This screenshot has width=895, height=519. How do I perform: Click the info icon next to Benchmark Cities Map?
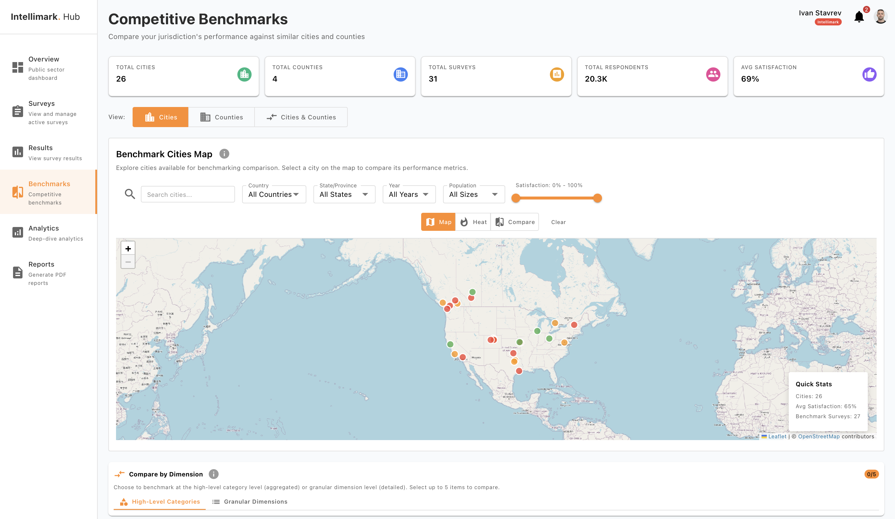224,154
